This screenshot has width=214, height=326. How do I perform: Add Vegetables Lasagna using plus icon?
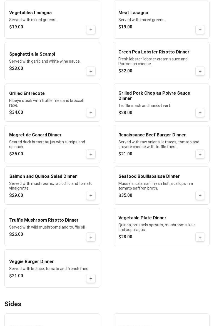[91, 30]
